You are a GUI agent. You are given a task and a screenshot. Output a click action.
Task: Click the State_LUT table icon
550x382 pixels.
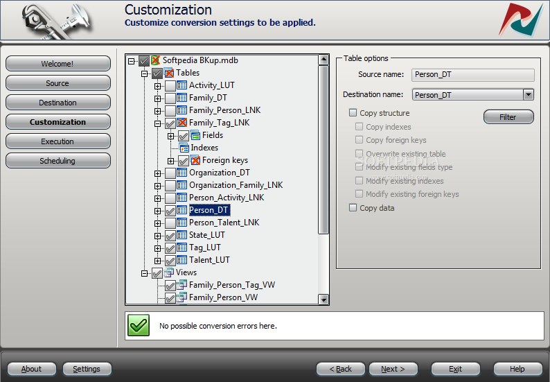click(x=181, y=235)
